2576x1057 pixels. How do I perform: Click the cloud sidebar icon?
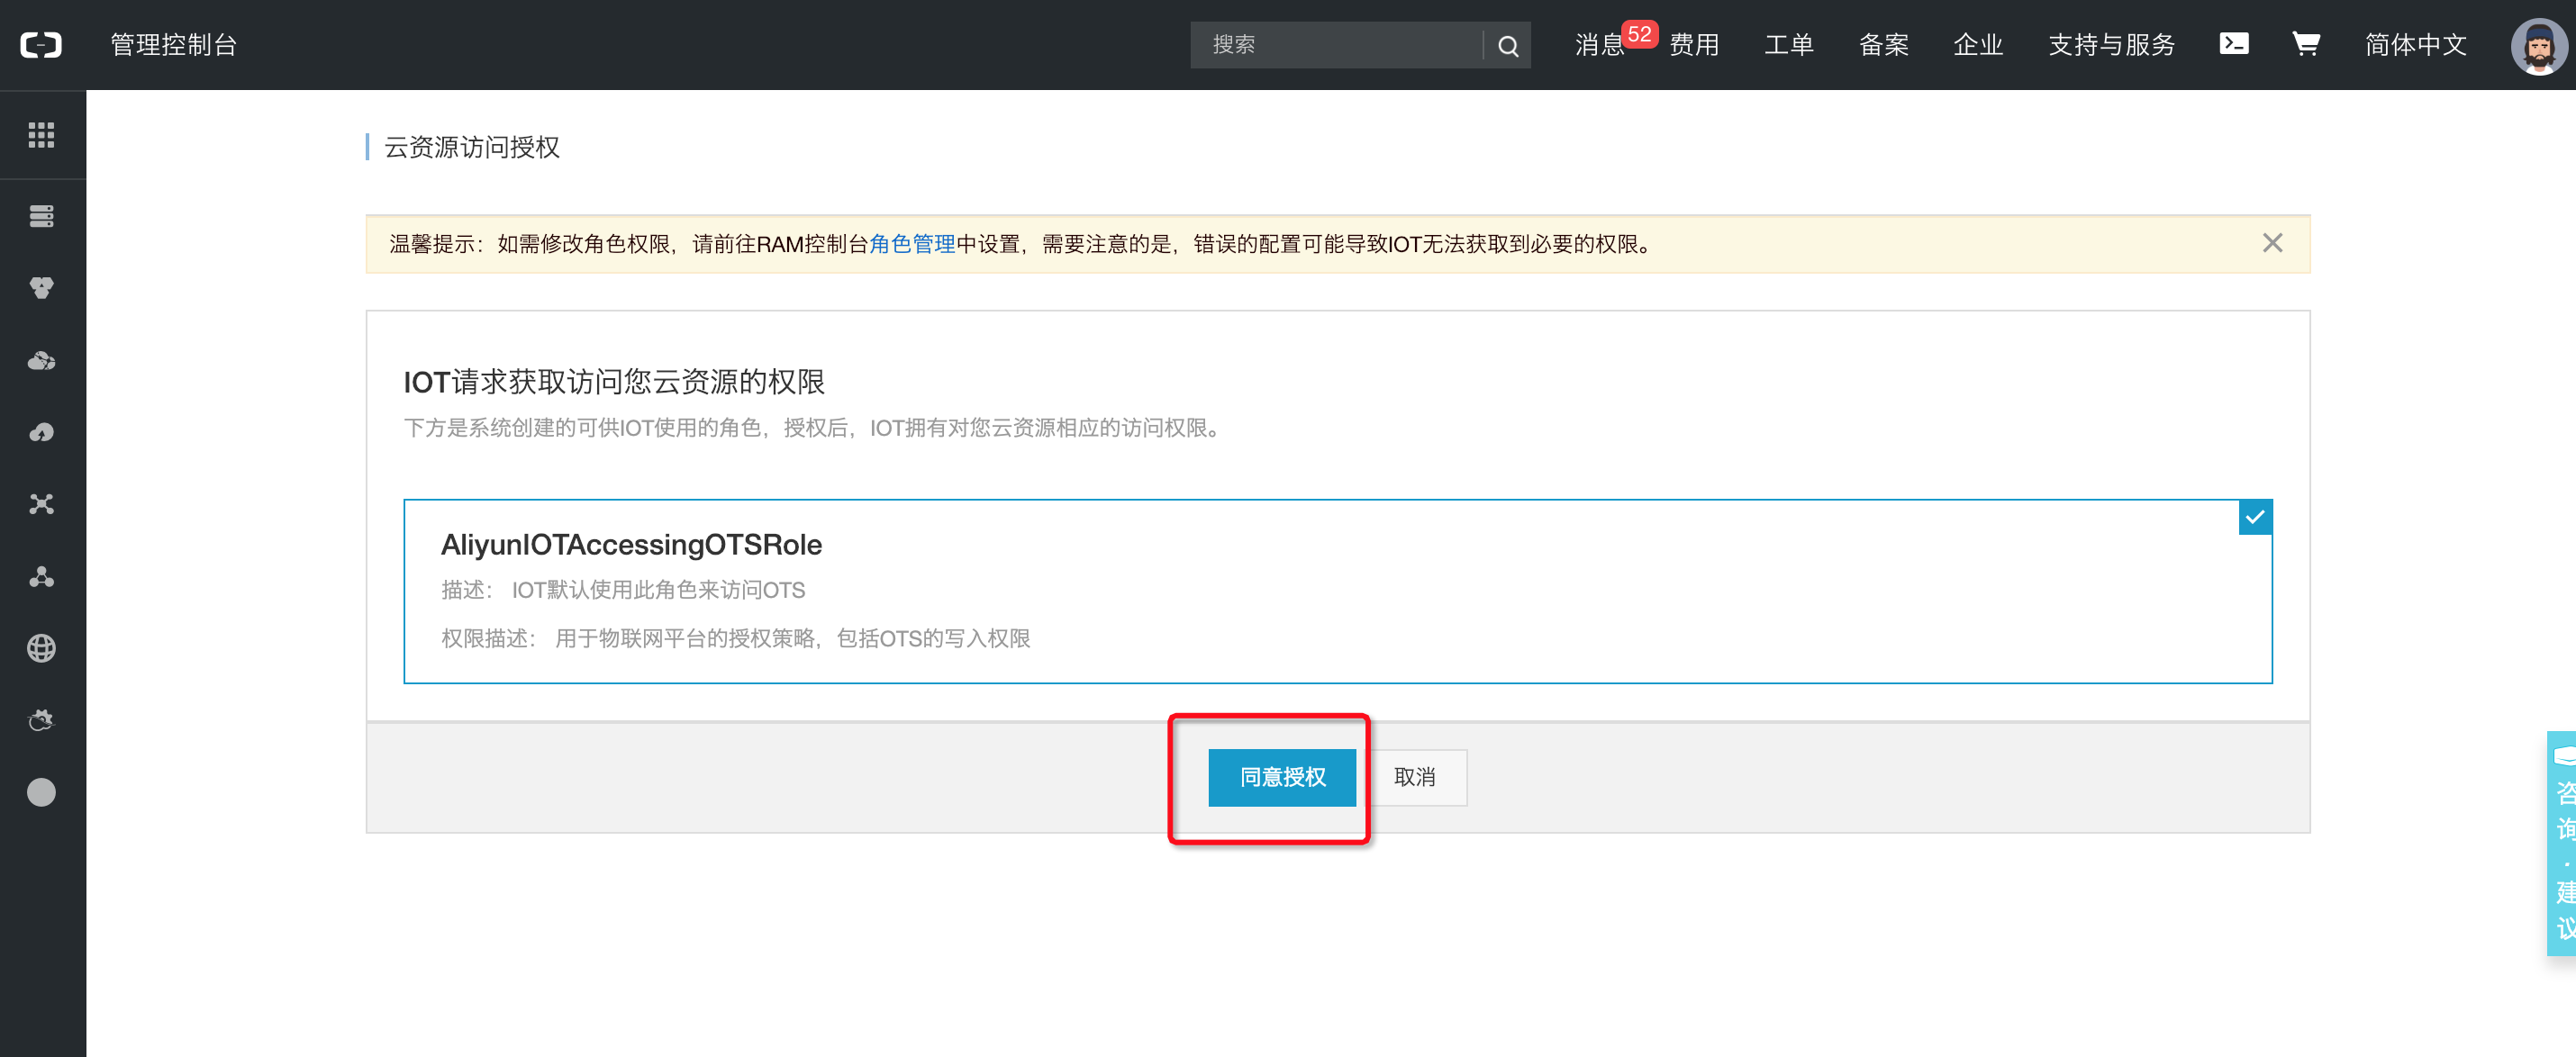click(41, 360)
